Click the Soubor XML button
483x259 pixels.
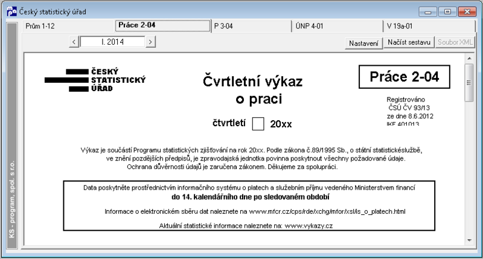[455, 42]
